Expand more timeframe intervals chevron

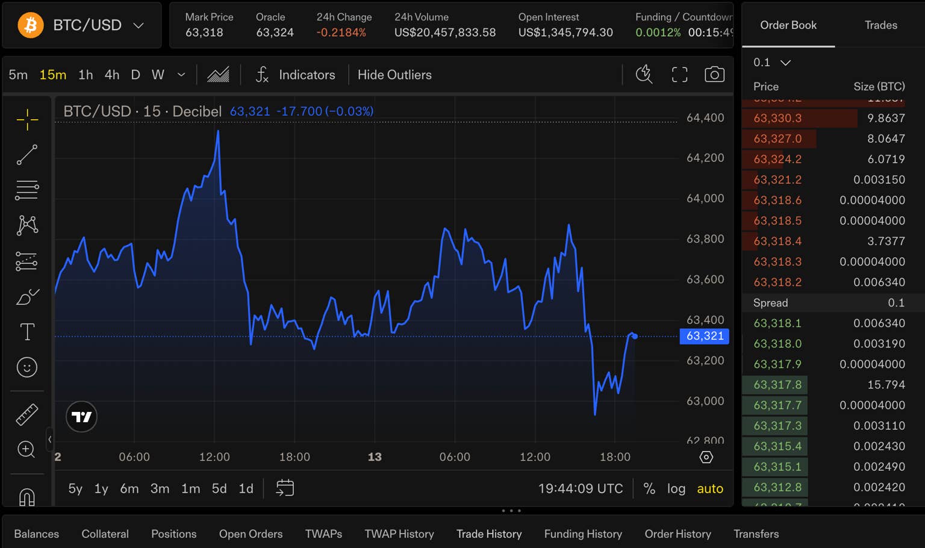click(181, 75)
